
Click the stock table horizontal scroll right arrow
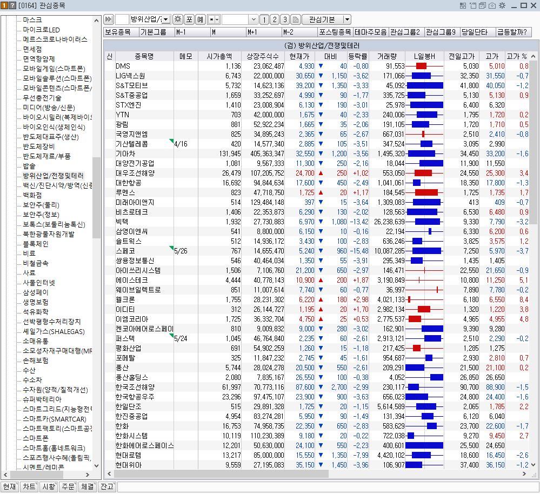pyautogui.click(x=524, y=474)
